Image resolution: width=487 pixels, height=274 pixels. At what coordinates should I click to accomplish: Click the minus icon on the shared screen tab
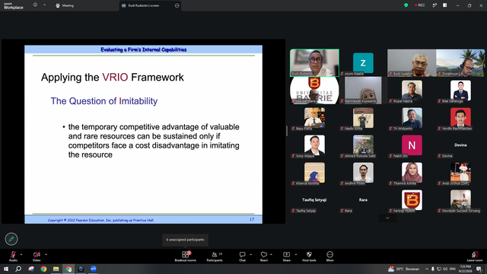(x=177, y=5)
